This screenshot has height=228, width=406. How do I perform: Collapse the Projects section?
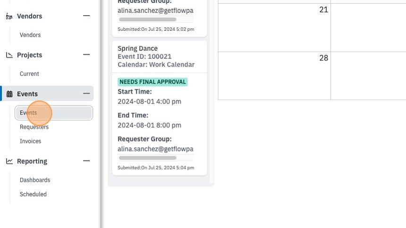pos(86,55)
